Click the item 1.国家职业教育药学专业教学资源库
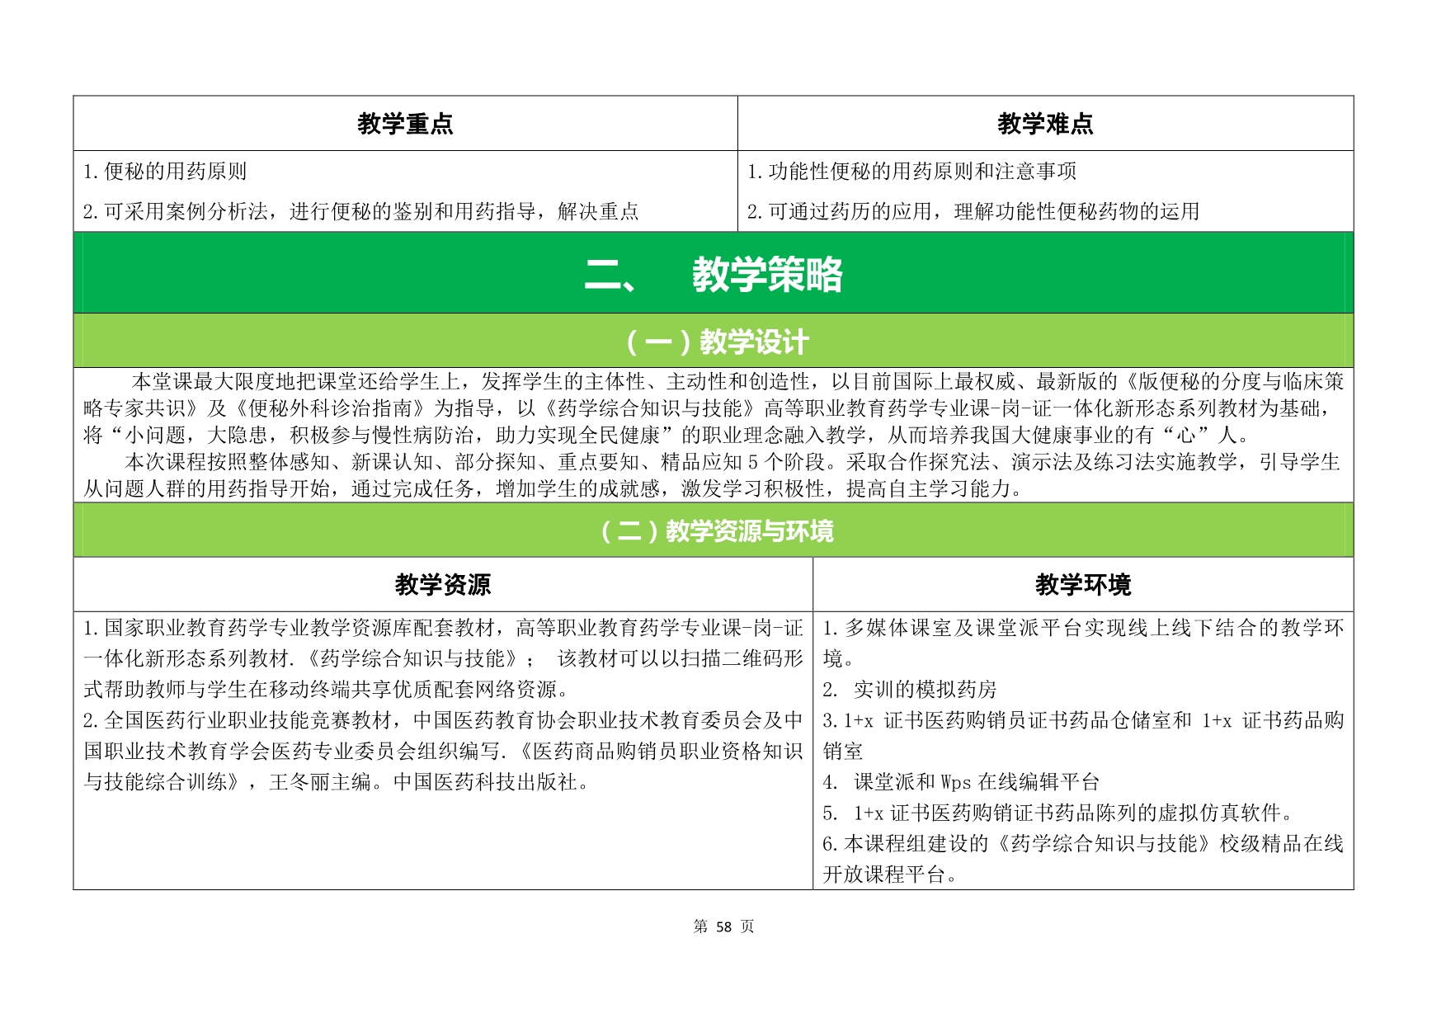 [442, 658]
